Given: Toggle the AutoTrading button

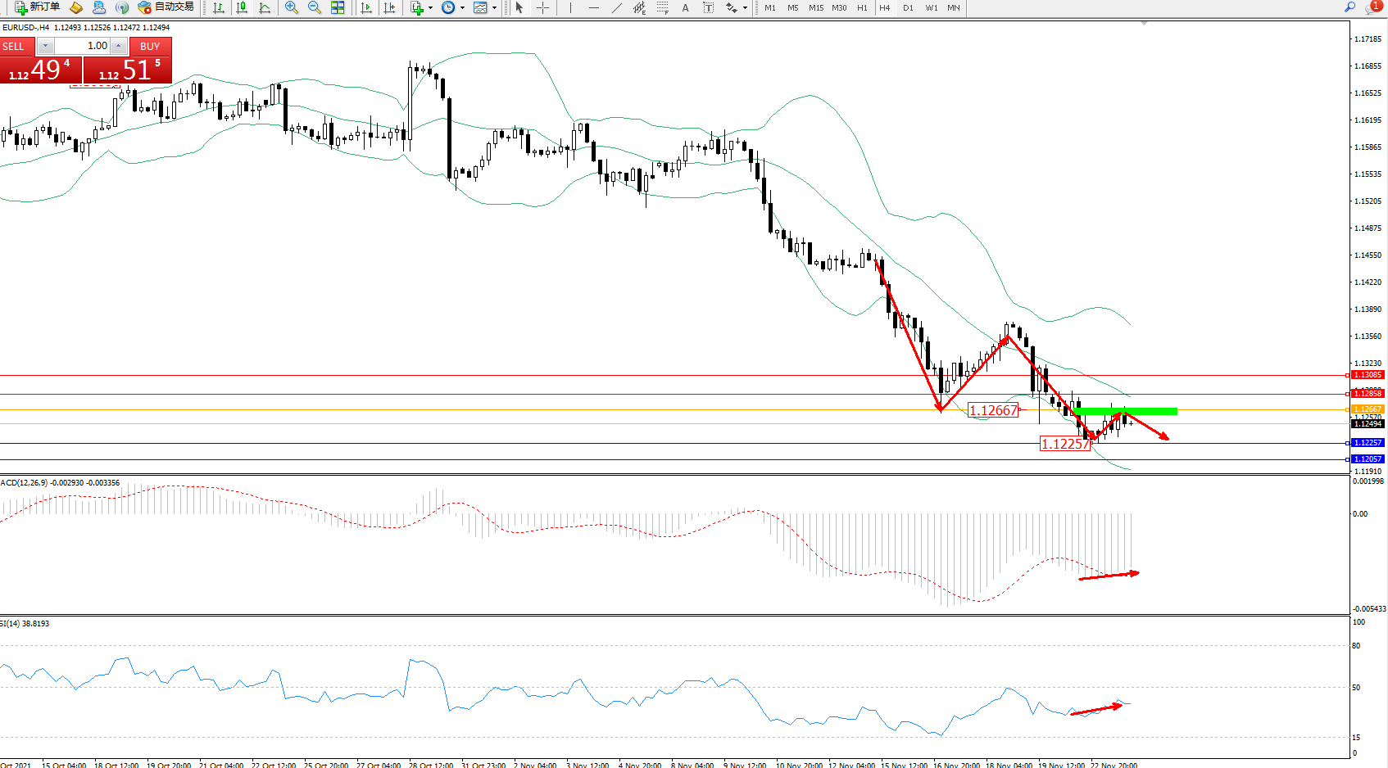Looking at the screenshot, I should pos(166,7).
